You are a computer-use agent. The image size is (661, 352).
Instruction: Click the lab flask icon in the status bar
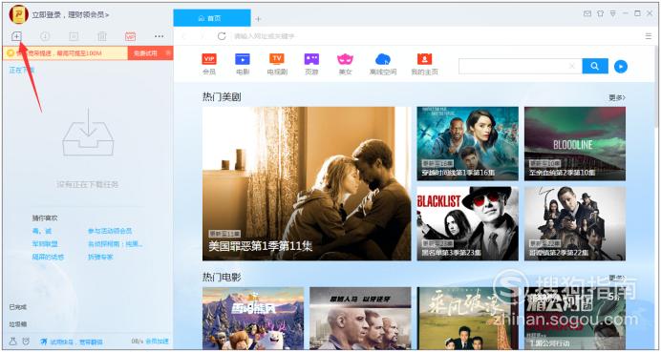13,342
